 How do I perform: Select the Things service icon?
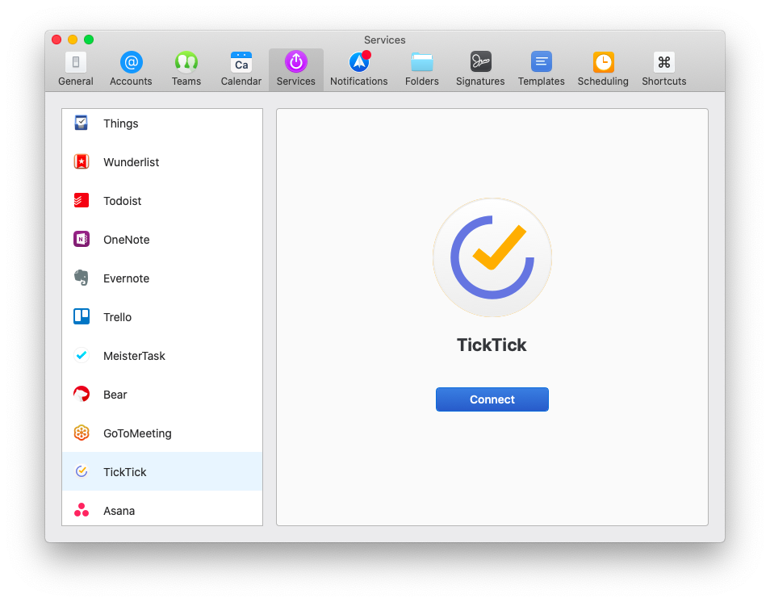coord(81,123)
